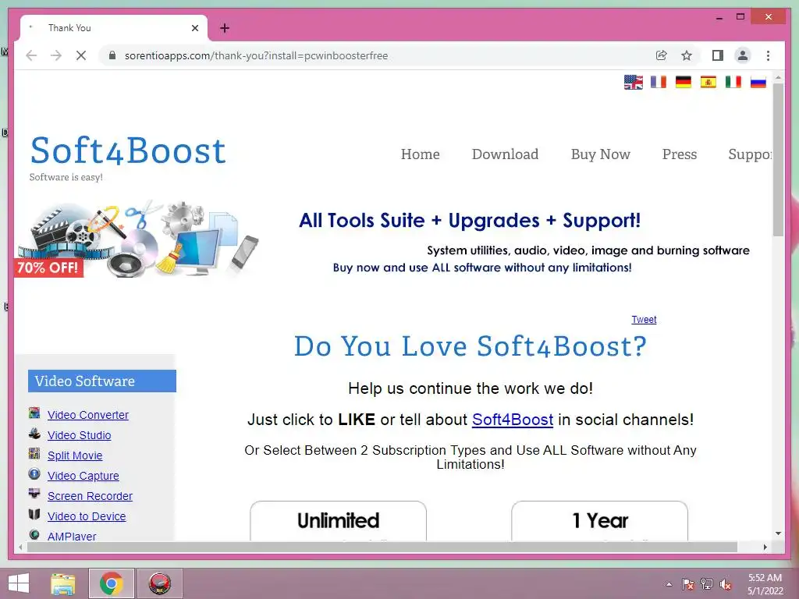Open Chrome three-dot menu
799x599 pixels.
[x=768, y=55]
